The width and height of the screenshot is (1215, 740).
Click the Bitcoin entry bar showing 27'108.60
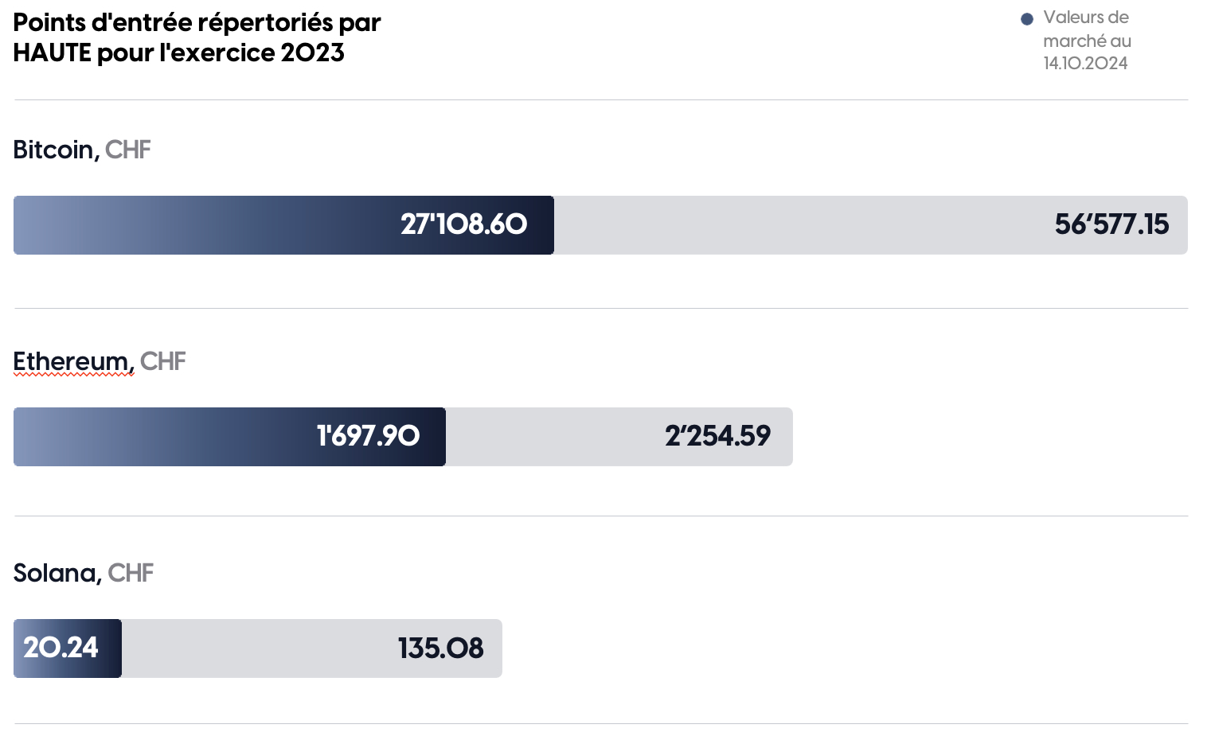(x=283, y=225)
